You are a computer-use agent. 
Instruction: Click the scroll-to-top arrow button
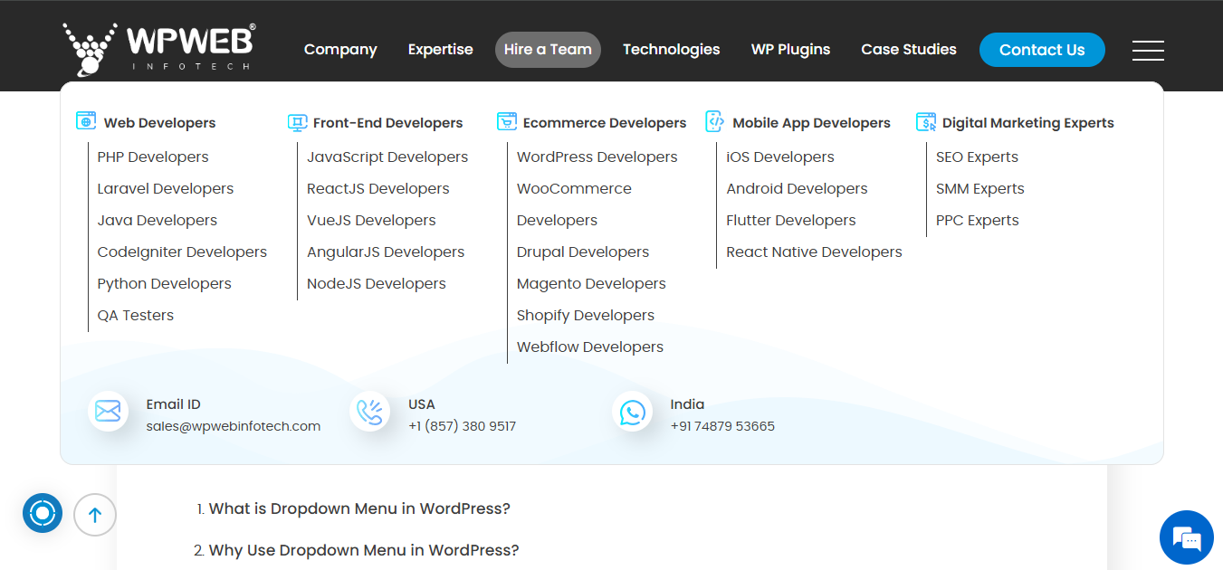(x=95, y=515)
